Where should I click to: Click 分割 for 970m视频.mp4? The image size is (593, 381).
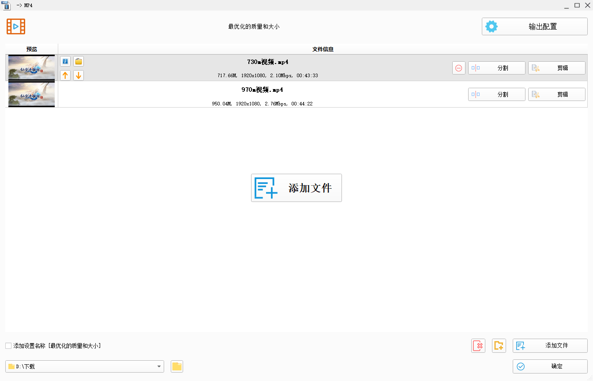pyautogui.click(x=496, y=94)
